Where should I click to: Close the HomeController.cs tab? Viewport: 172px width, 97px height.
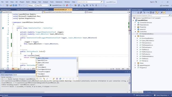(71, 10)
